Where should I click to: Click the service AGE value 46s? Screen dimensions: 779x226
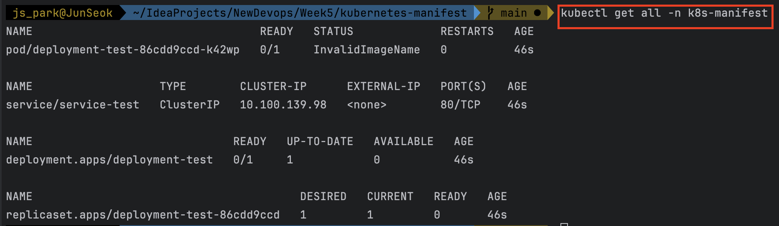point(517,105)
